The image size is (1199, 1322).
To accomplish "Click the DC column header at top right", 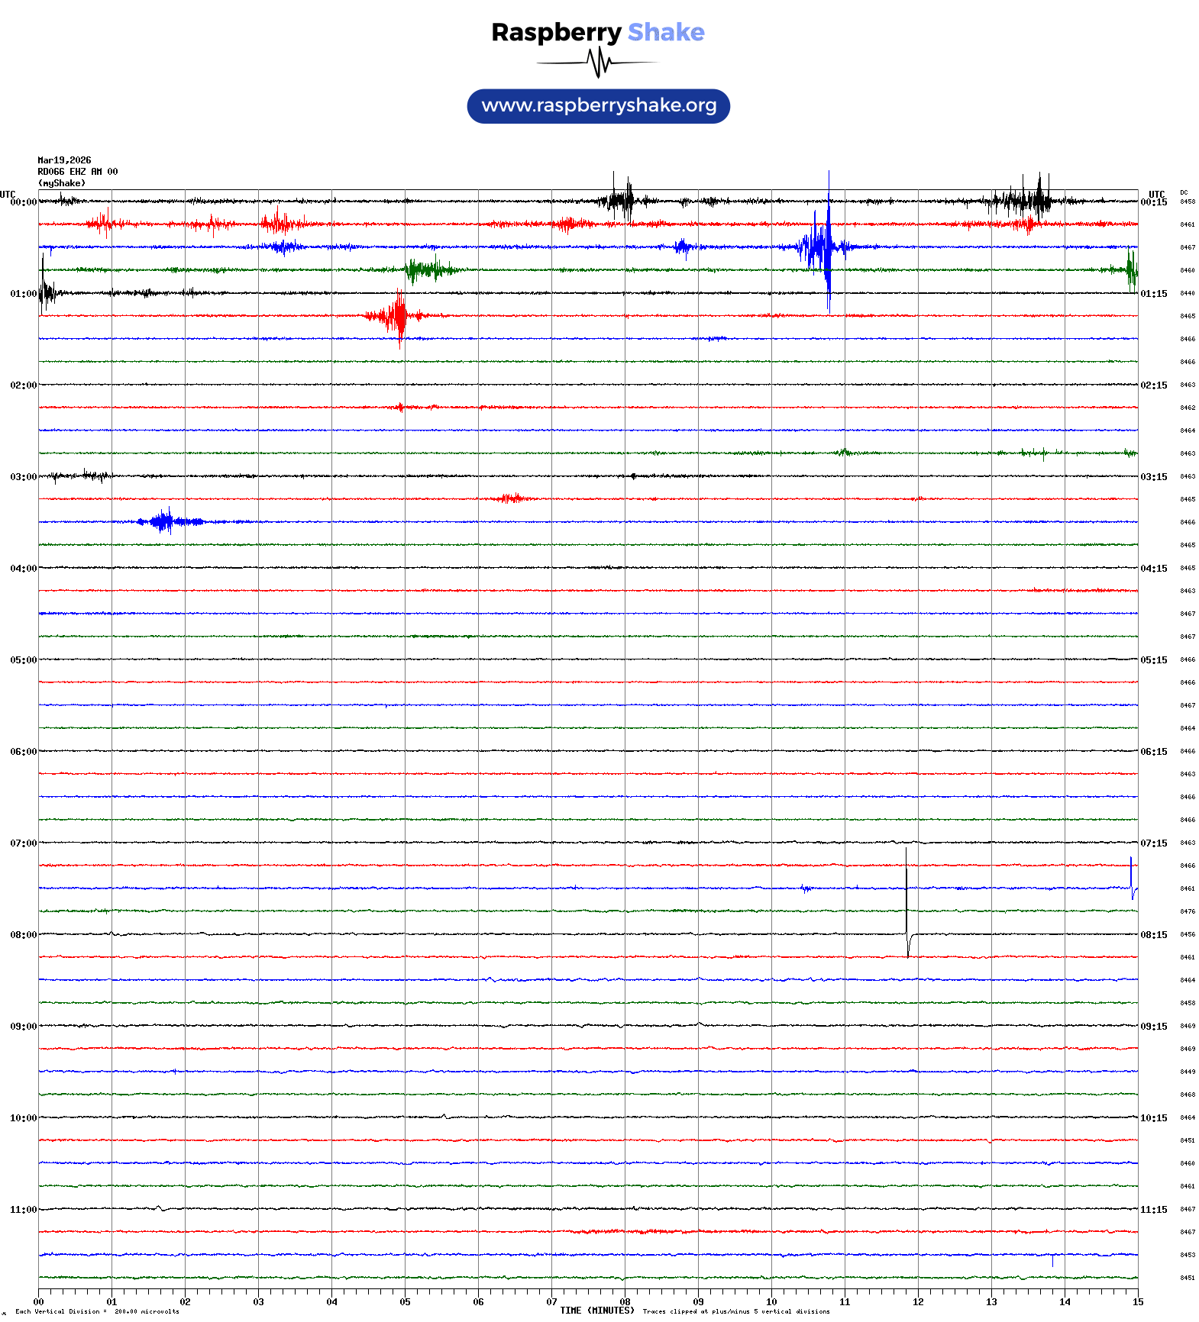I will coord(1184,193).
